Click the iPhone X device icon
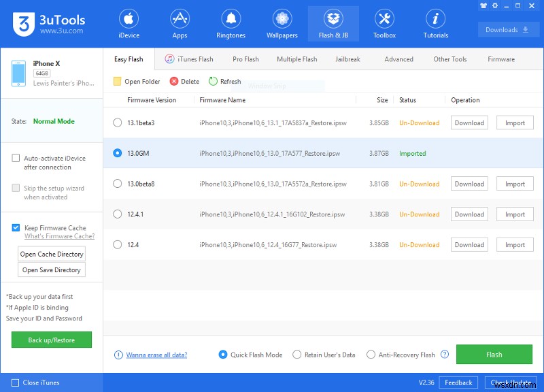Viewport: 544px width, 392px height. (18, 73)
